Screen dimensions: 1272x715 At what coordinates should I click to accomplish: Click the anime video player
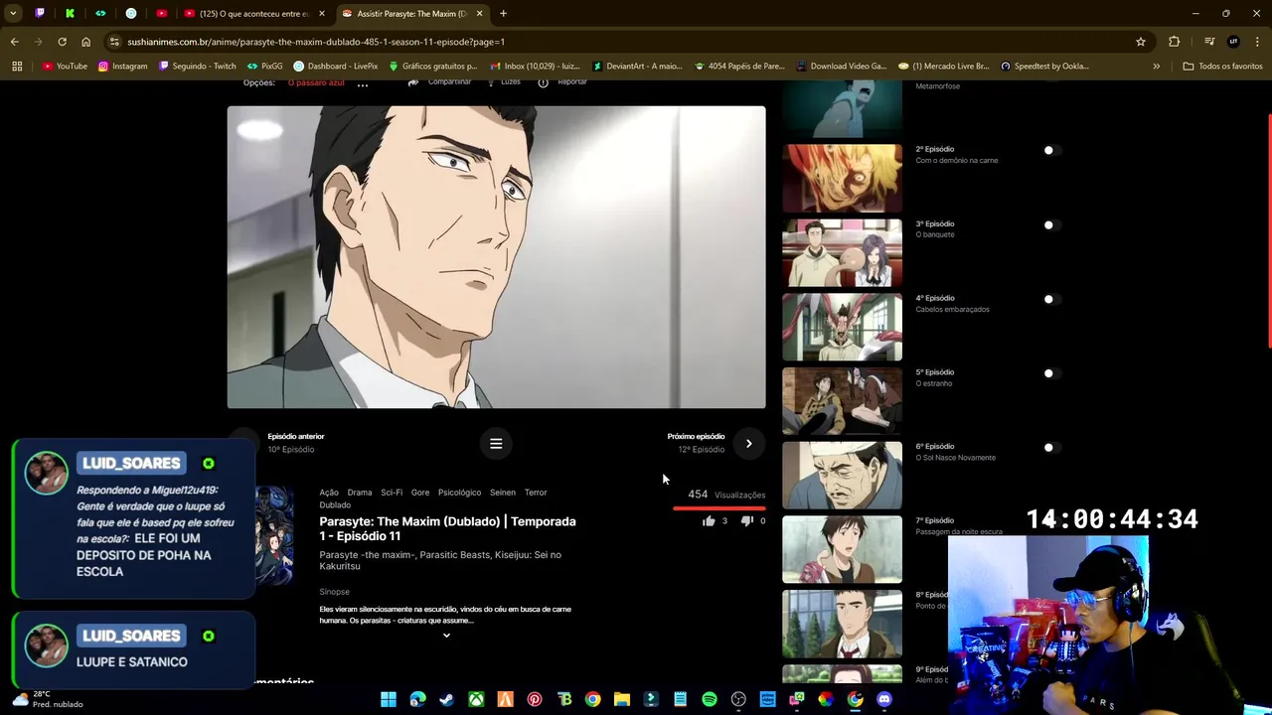[496, 257]
